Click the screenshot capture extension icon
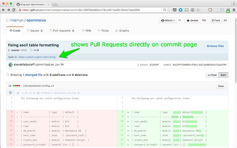Viewport: 237px width, 148px height. pos(222,10)
